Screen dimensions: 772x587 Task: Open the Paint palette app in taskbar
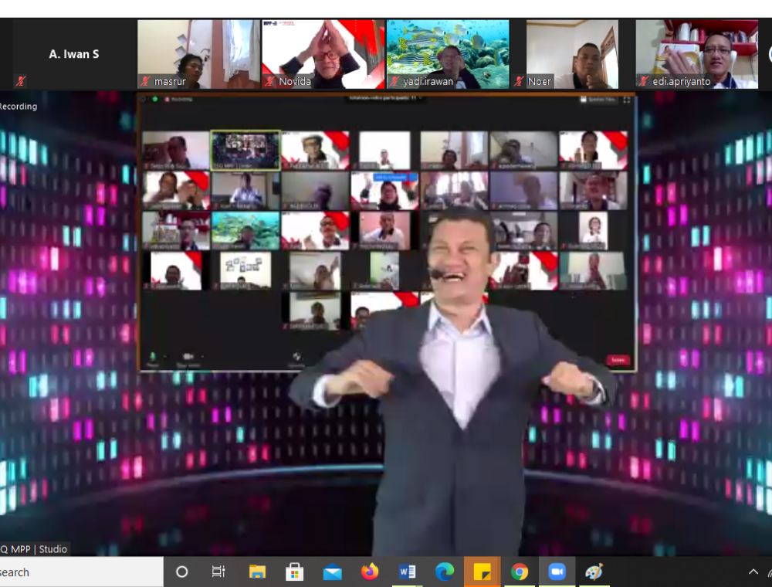pyautogui.click(x=594, y=572)
